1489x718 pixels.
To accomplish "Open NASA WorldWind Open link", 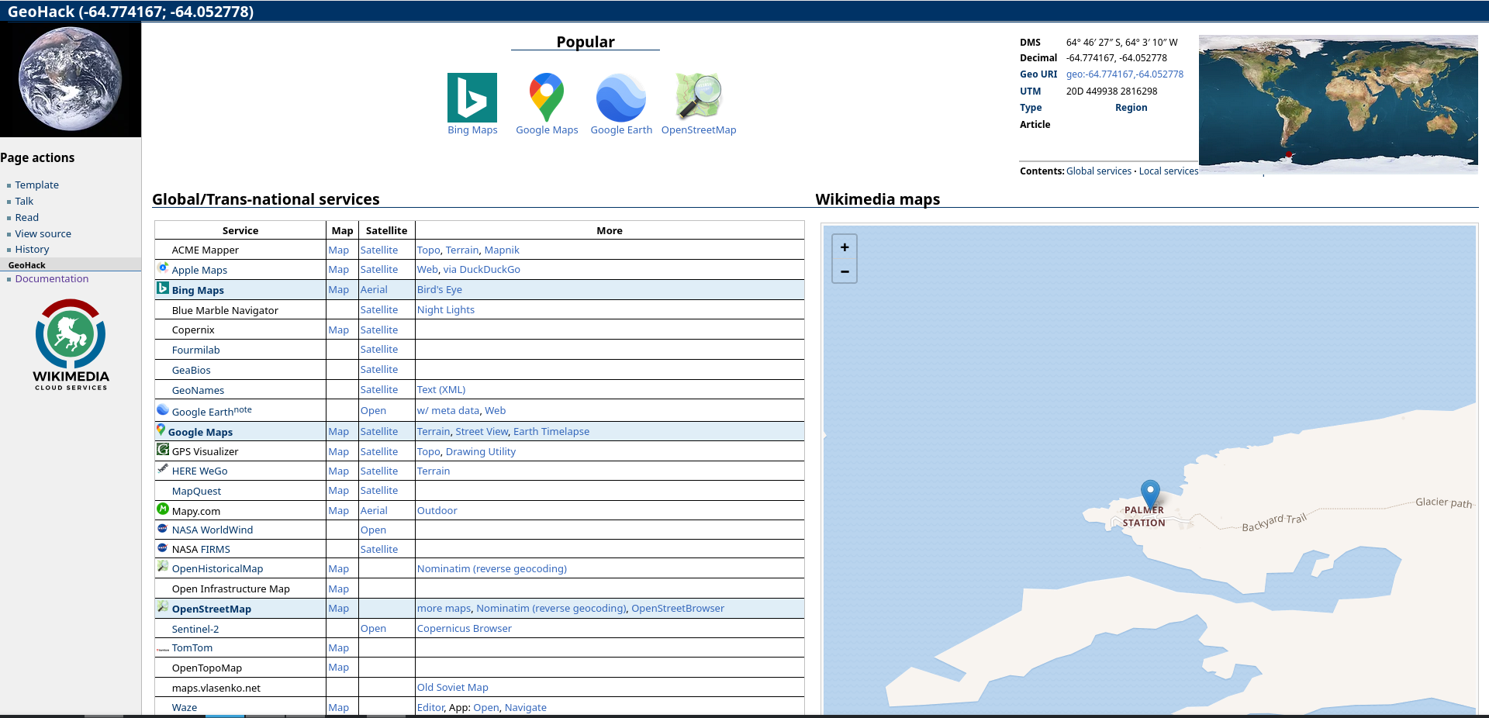I will click(x=373, y=530).
